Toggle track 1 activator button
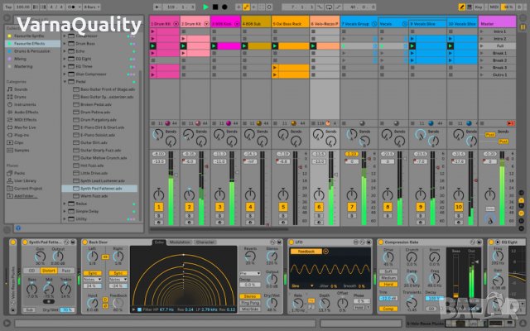The width and height of the screenshot is (530, 331). pos(159,206)
